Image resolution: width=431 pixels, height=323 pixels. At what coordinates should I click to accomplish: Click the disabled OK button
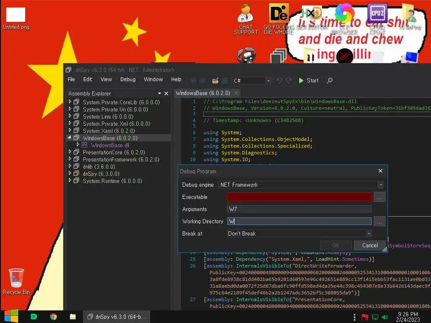pos(336,245)
